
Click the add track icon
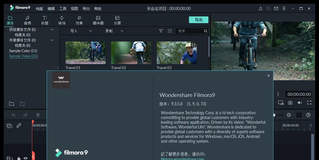(x=9, y=126)
